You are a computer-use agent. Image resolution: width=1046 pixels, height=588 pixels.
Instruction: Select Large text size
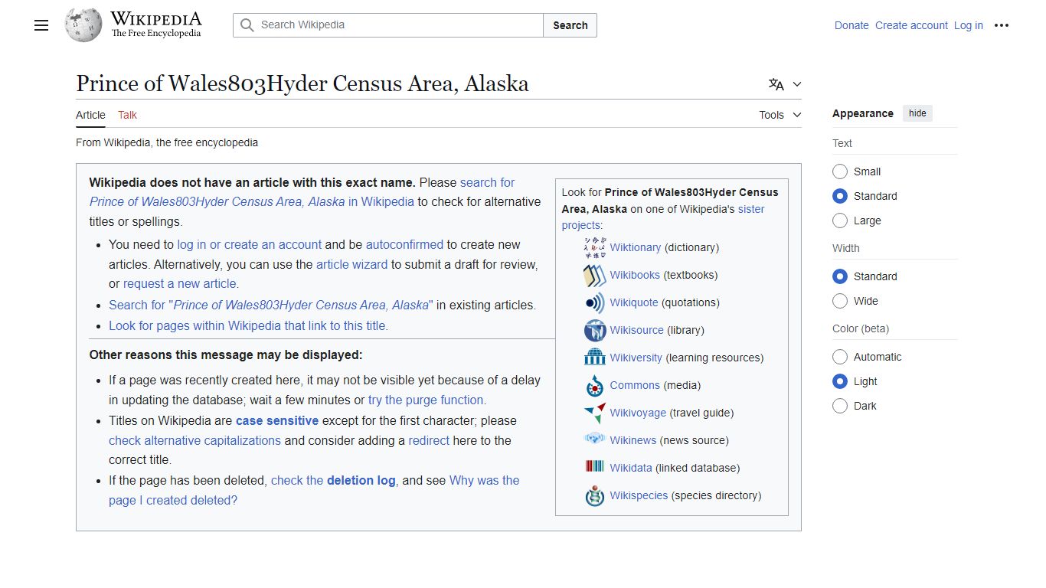tap(840, 220)
